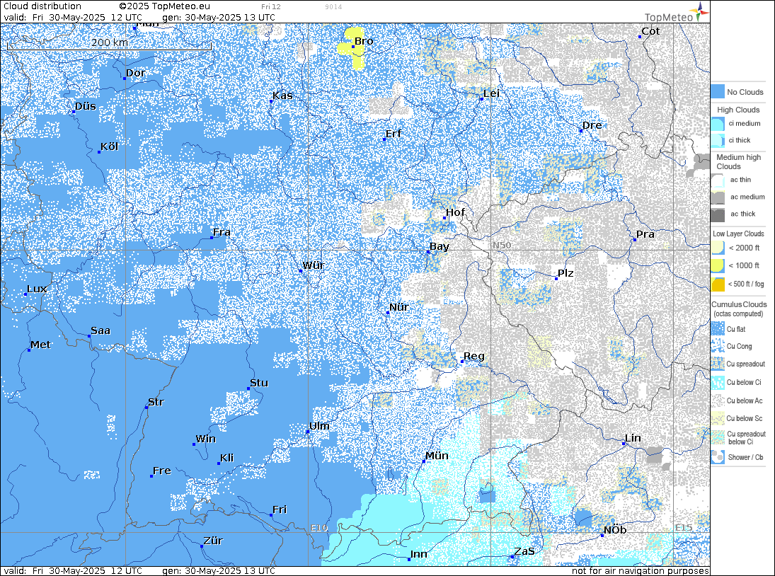Click the Kas city label

click(x=282, y=96)
